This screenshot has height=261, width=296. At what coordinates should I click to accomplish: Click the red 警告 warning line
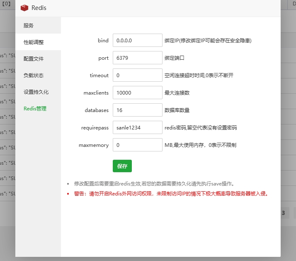pos(171,194)
